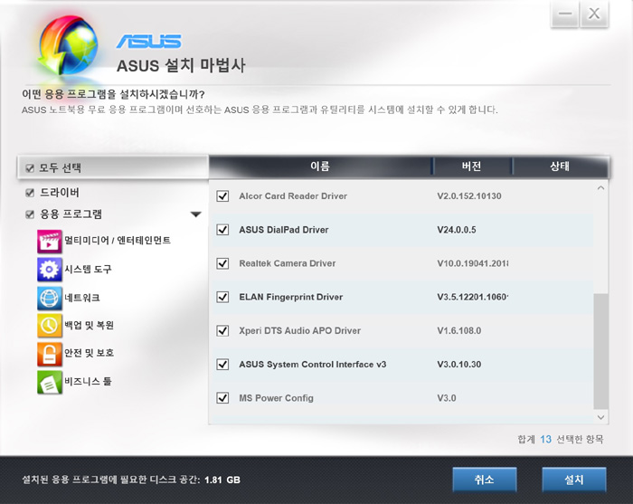
Task: Deselect Realtek Camera Driver checkbox
Action: (222, 263)
